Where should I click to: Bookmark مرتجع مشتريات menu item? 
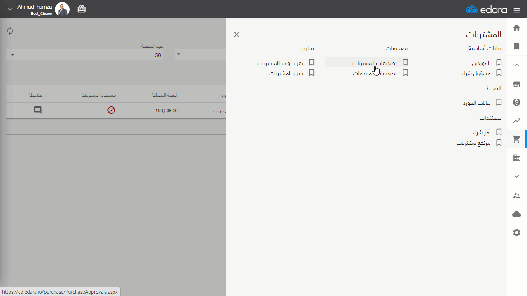tap(499, 142)
